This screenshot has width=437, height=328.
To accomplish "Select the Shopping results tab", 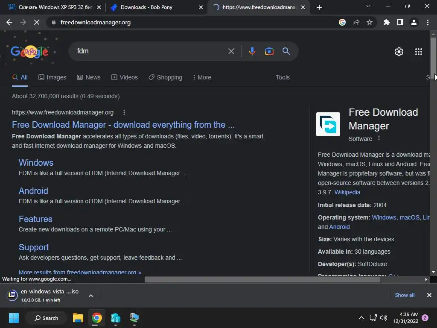I will [165, 78].
